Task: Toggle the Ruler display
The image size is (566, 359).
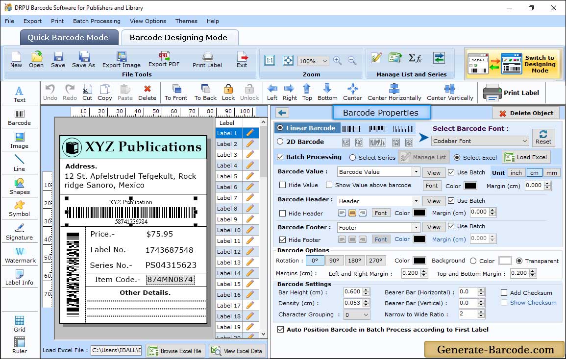Action: [x=20, y=345]
